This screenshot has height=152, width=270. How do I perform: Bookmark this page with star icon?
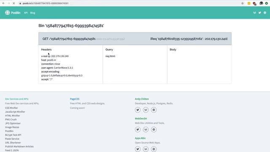[x=243, y=3]
